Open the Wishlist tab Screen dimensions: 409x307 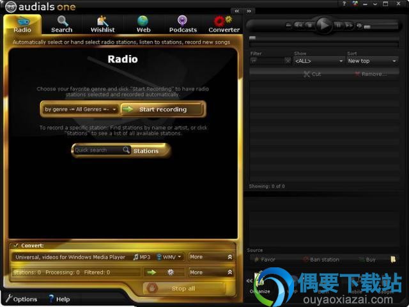[x=102, y=25]
